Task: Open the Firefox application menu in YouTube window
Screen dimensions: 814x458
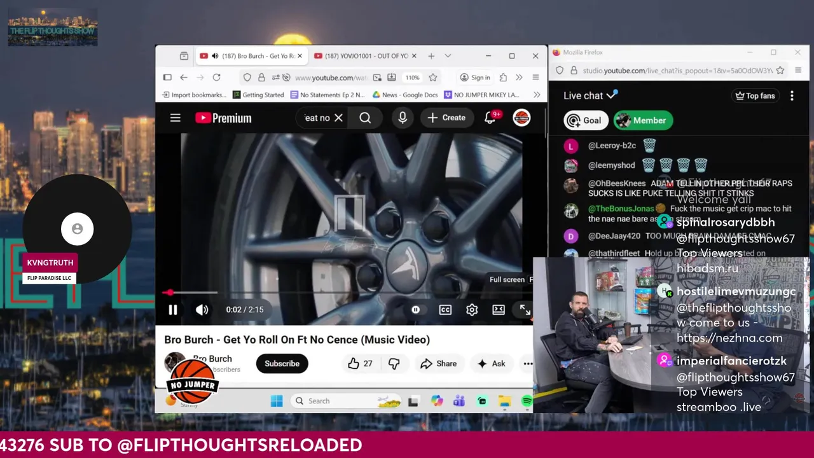Action: click(535, 78)
